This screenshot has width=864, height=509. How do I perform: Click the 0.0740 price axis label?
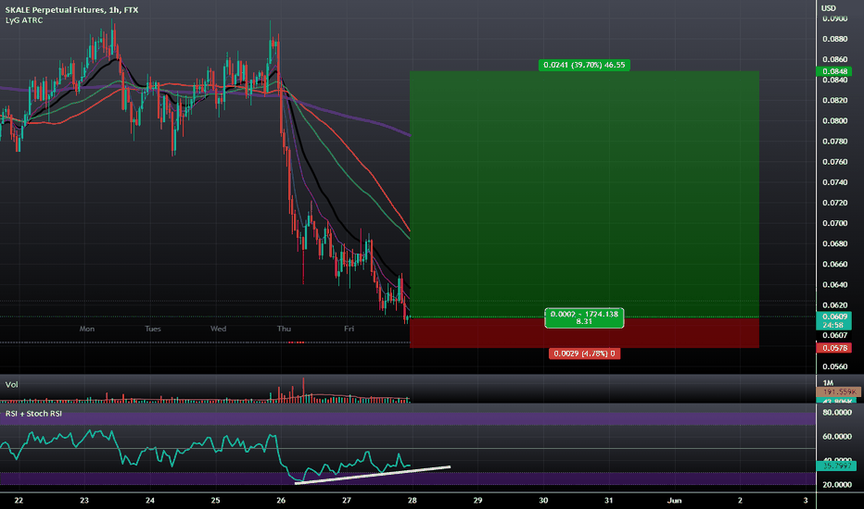[x=834, y=182]
